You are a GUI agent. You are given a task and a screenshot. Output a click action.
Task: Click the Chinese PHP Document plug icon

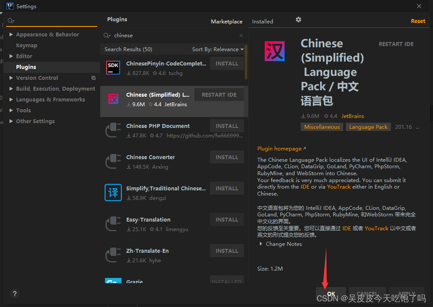click(x=113, y=130)
